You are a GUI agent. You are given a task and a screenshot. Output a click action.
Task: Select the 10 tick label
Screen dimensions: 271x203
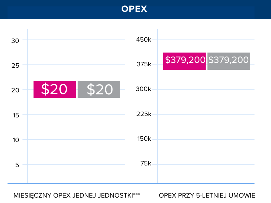tap(15, 140)
